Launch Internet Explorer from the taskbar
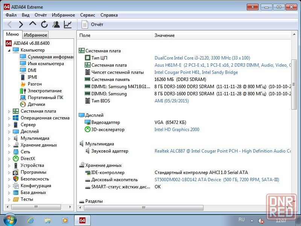Image resolution: width=301 pixels, height=226 pixels. pyautogui.click(x=31, y=220)
